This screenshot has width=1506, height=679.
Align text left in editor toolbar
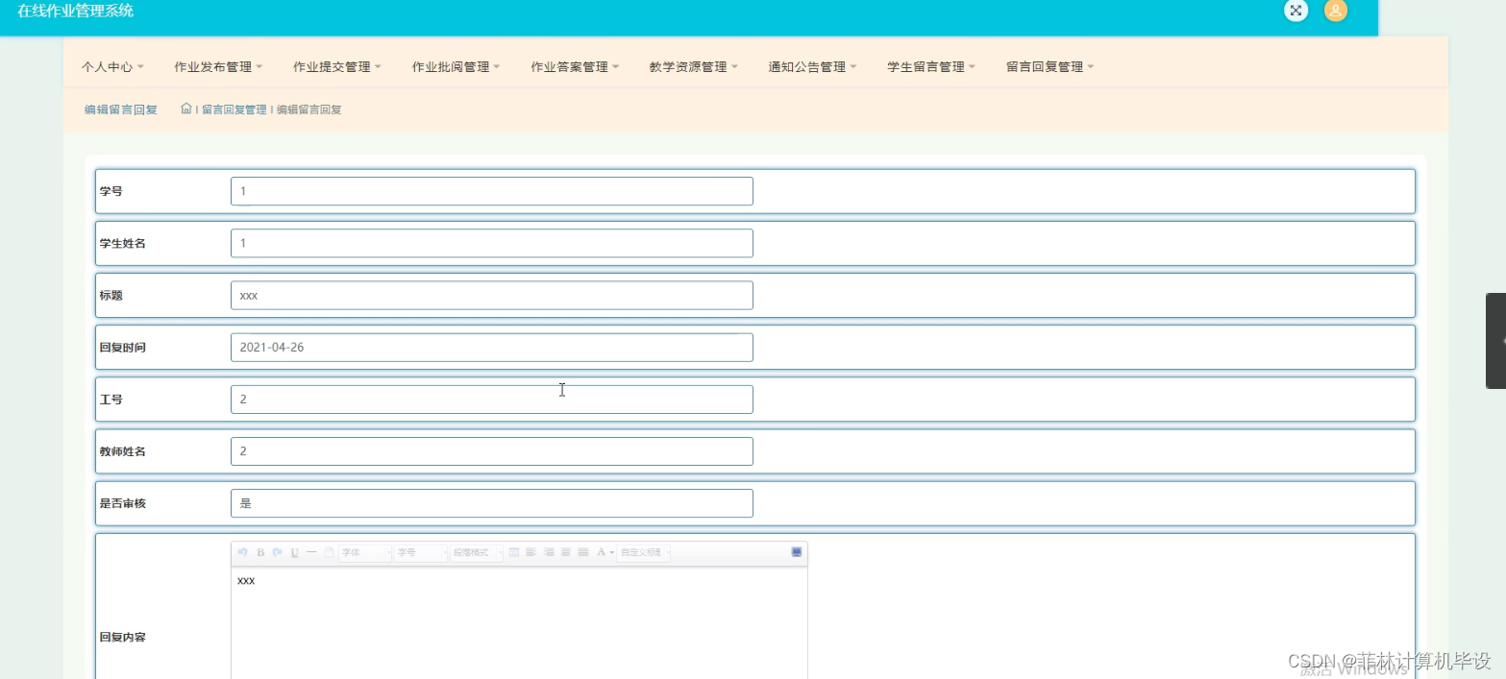pos(531,552)
